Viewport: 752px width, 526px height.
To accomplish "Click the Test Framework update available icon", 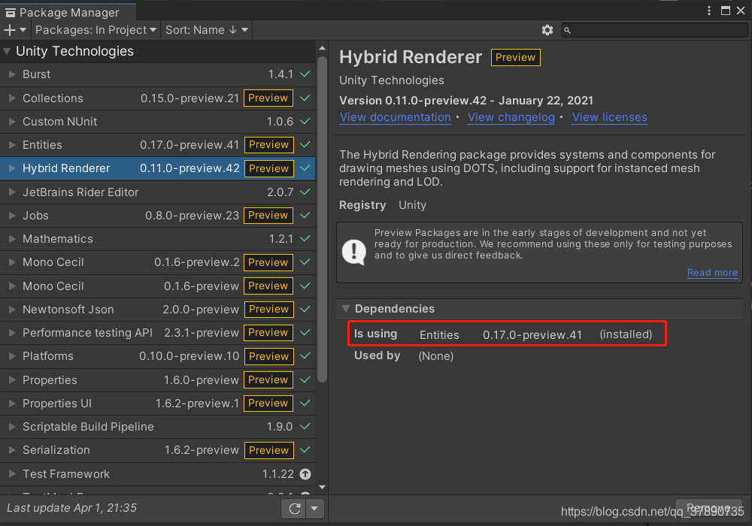I will point(305,474).
